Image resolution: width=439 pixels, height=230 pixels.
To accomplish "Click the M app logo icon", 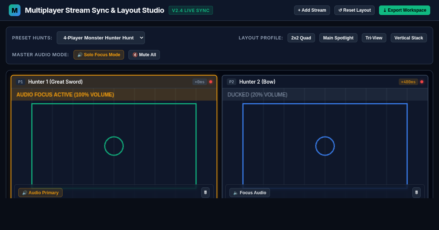I will [15, 10].
